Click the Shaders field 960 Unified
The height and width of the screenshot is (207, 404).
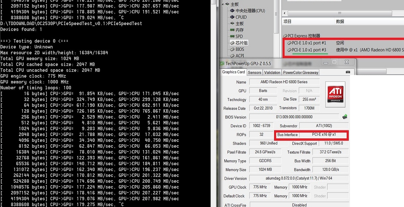tap(269, 143)
